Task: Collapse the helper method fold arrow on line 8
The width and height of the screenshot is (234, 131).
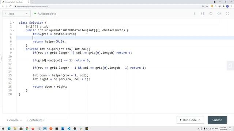Action: [x=13, y=49]
